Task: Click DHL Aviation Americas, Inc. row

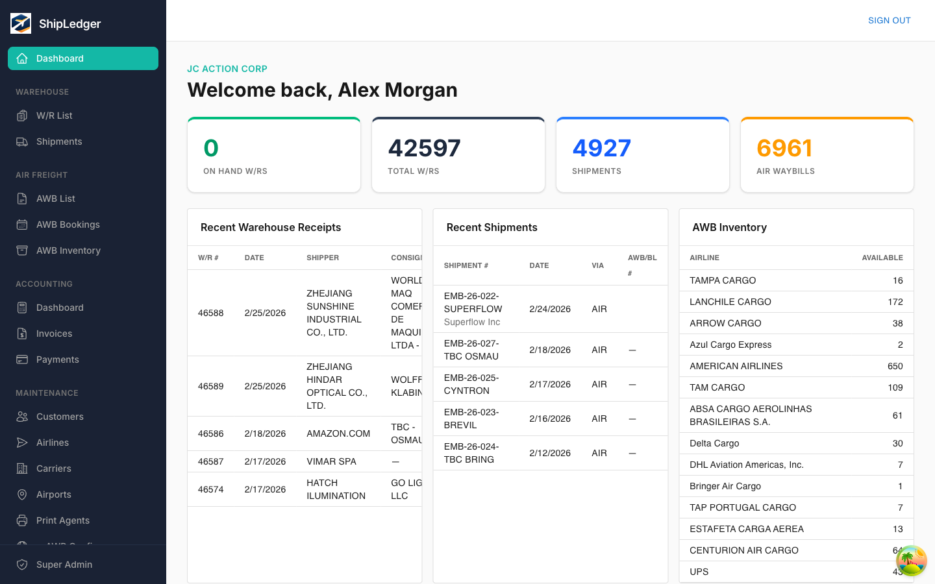Action: click(796, 465)
